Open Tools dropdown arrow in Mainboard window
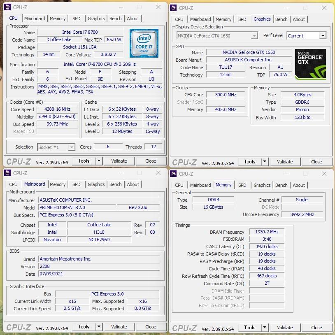This screenshot has width=335, height=335. pos(99,326)
